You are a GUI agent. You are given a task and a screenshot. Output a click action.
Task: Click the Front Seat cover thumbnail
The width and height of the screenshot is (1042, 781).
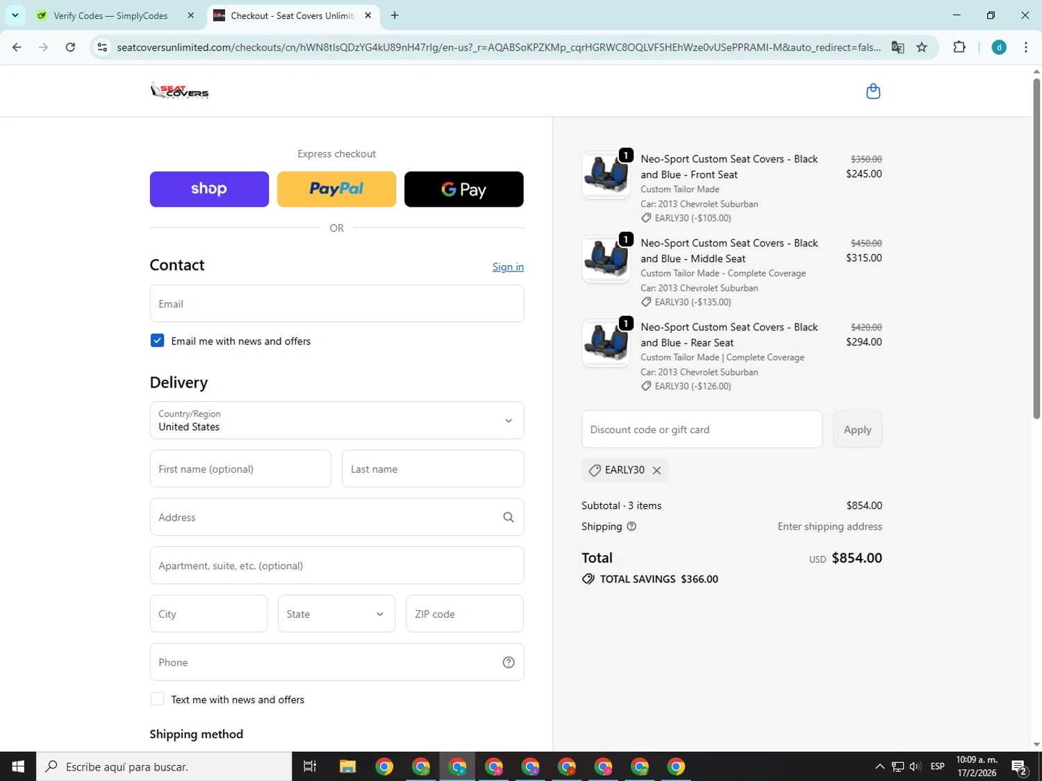tap(606, 175)
